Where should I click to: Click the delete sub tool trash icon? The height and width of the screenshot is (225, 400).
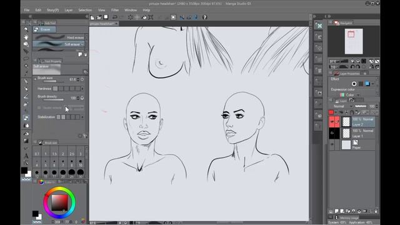click(x=86, y=54)
